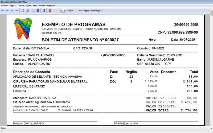
Task: Jump to the last page arrow
Action: pyautogui.click(x=17, y=11)
